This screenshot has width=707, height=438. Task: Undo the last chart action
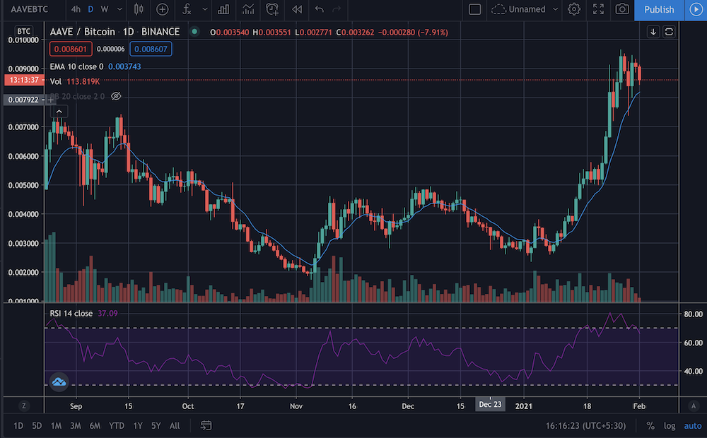coord(320,9)
